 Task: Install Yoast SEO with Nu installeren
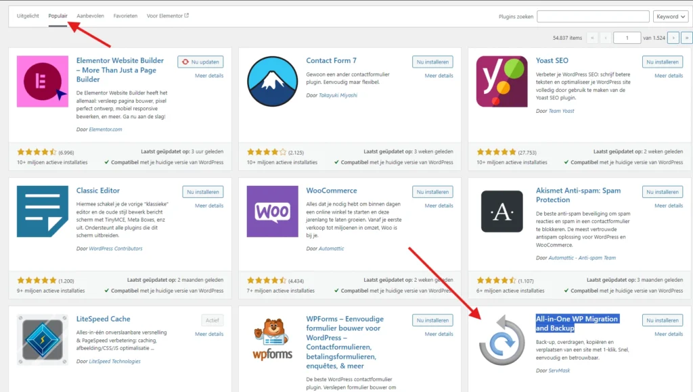[663, 62]
